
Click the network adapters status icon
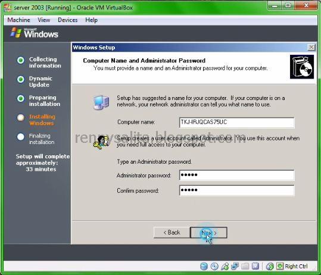[x=235, y=266]
